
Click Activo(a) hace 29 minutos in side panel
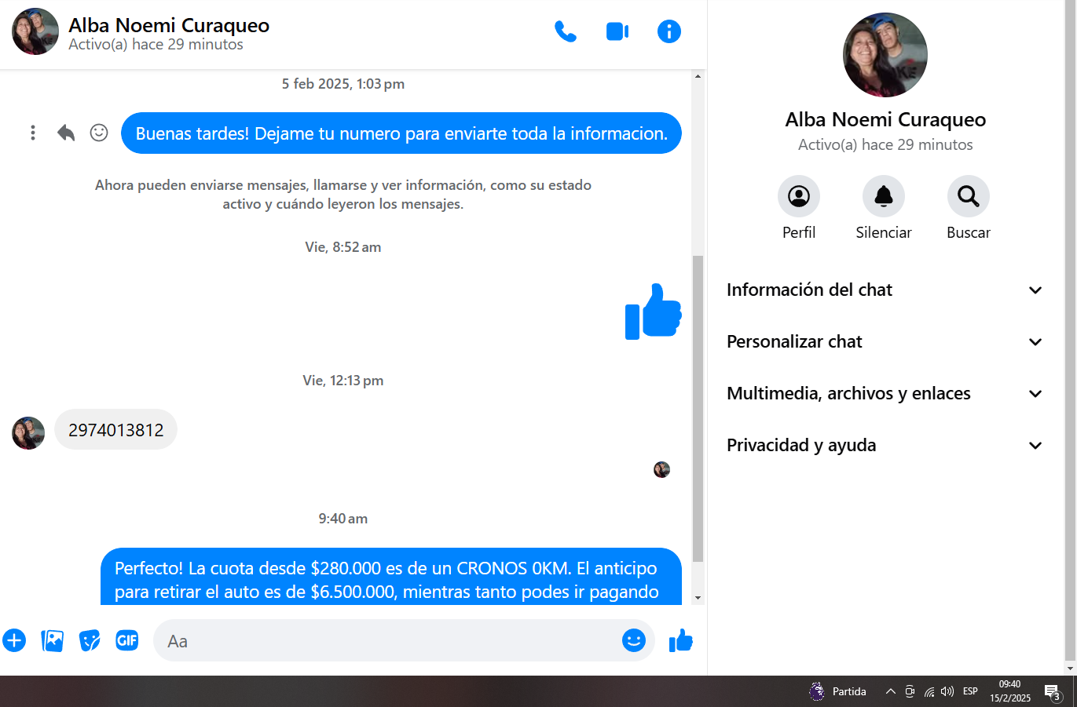pos(885,144)
